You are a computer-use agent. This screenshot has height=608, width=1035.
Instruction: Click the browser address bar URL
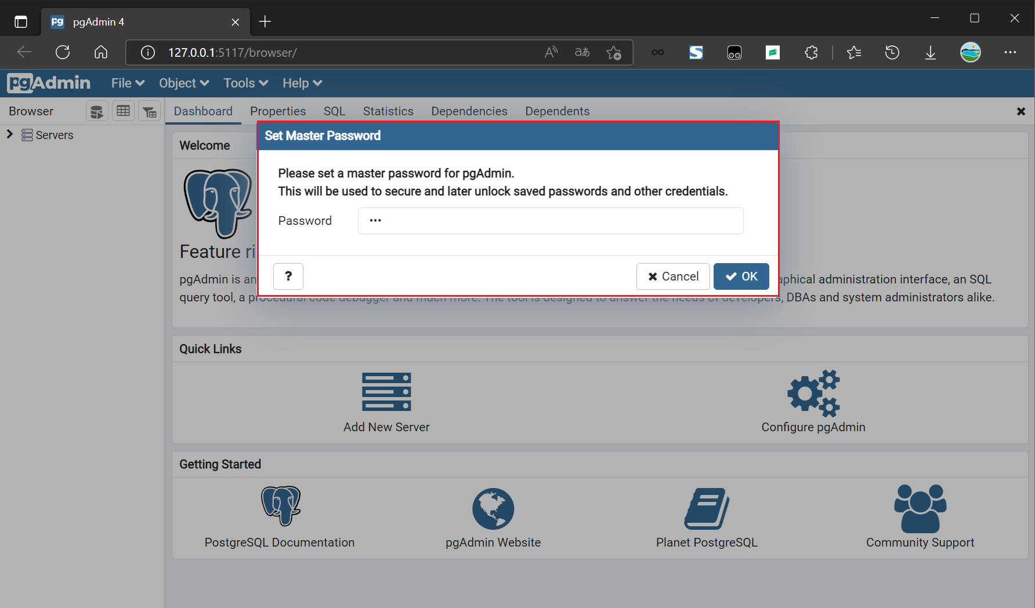[233, 53]
